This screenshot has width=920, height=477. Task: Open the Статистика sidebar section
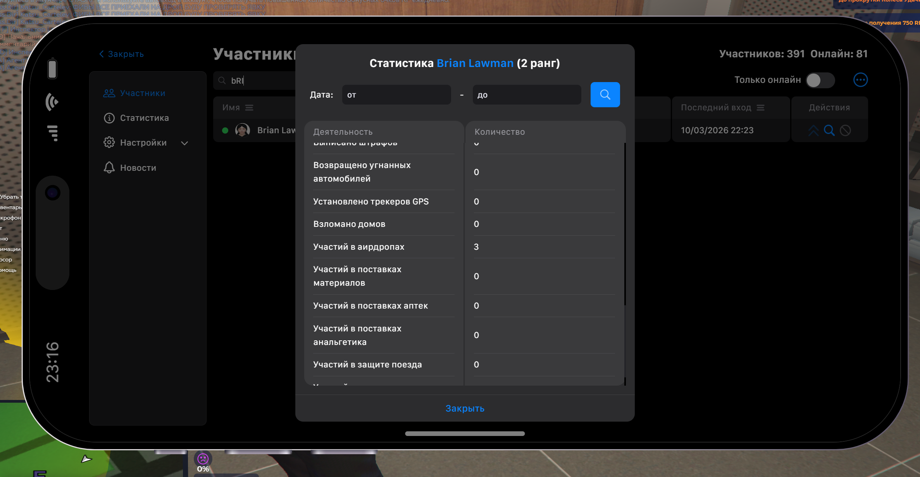coord(144,118)
